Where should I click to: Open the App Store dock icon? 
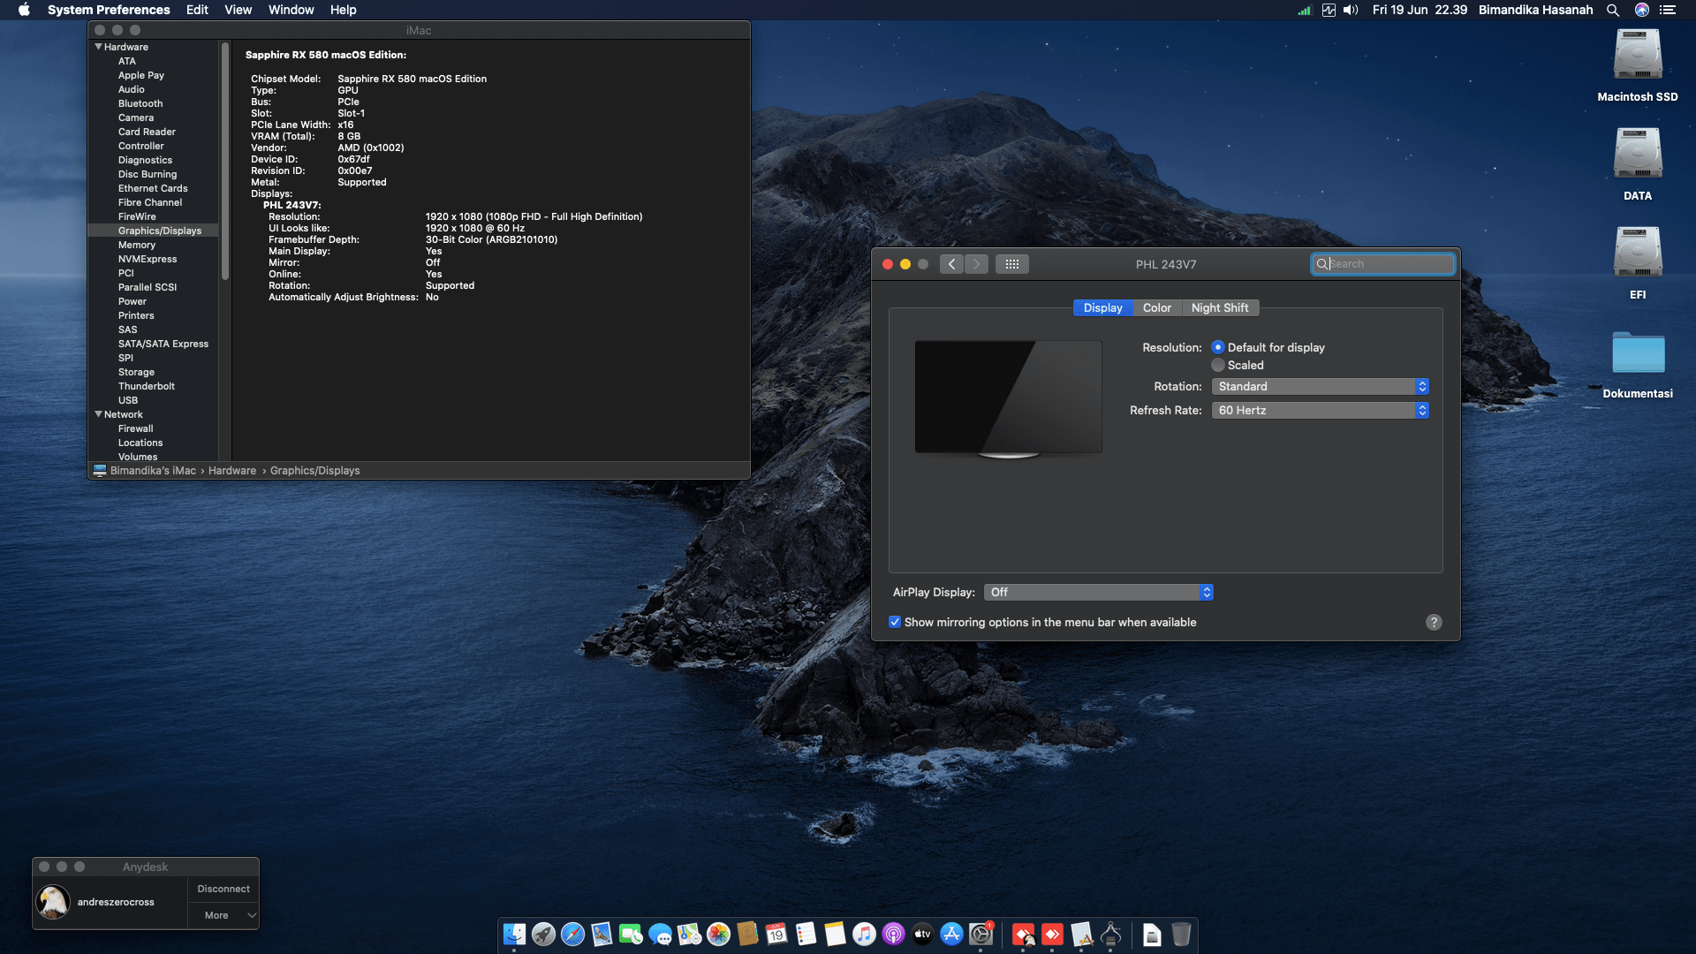951,934
